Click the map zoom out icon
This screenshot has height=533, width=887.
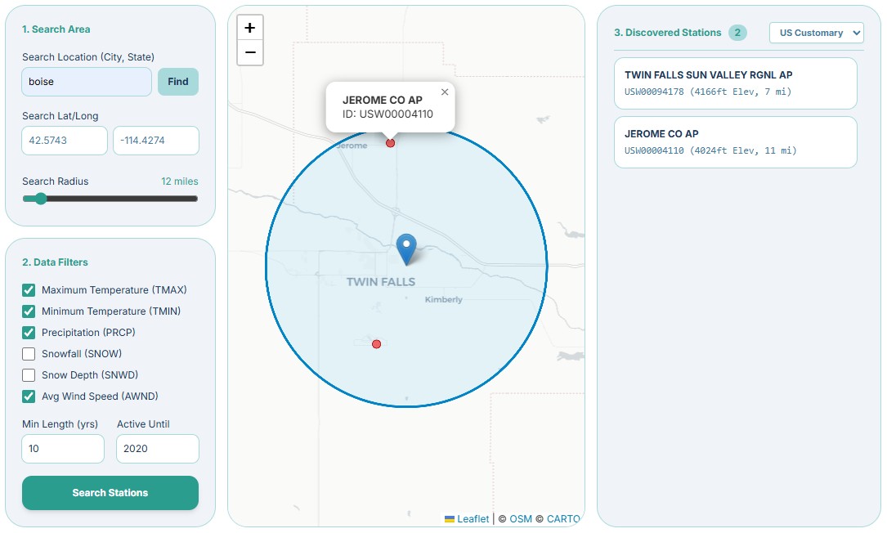[249, 52]
